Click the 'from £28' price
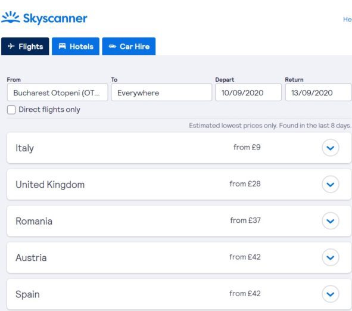Screen dimensions: 352x311 (245, 184)
